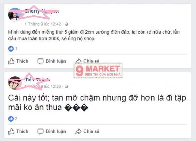Click the thumbs-up icon in second post
This screenshot has height=141, width=196.
pyautogui.click(x=11, y=132)
